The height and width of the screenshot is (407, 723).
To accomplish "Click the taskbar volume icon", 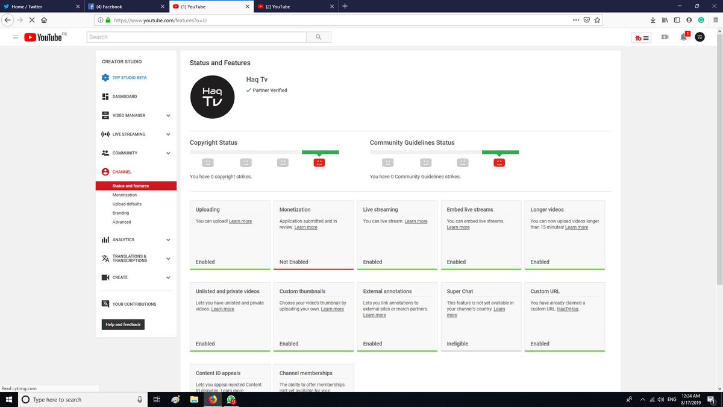I will pyautogui.click(x=660, y=400).
